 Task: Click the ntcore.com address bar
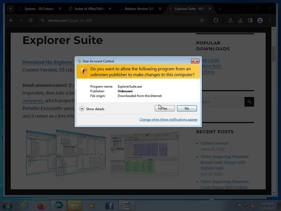coord(118,20)
